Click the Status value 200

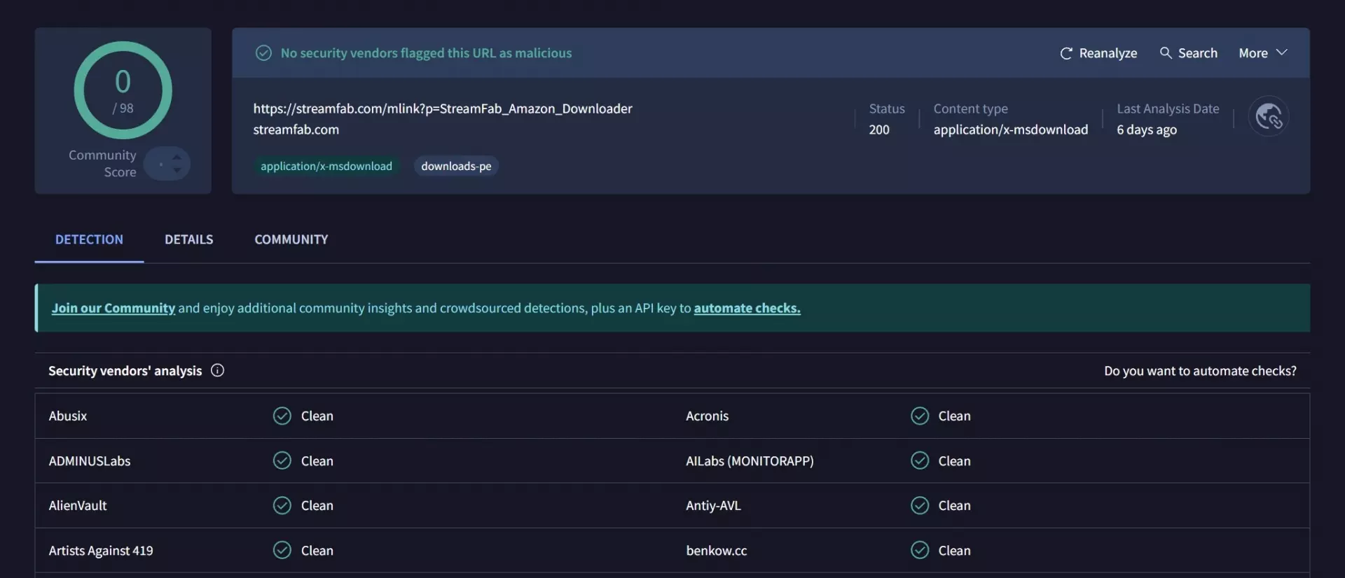click(x=879, y=129)
